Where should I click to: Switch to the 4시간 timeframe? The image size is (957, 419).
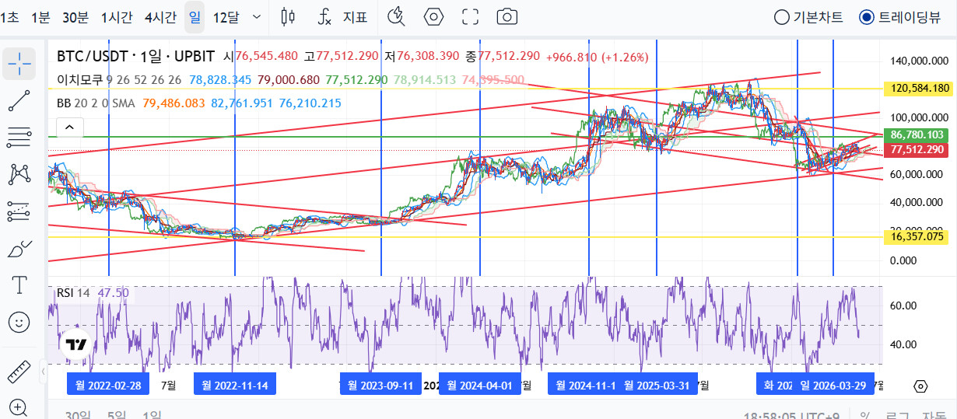(x=159, y=17)
